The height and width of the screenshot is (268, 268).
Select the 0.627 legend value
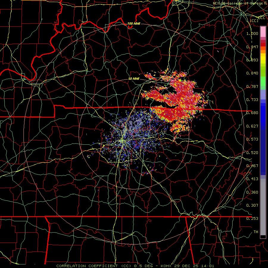(x=252, y=126)
